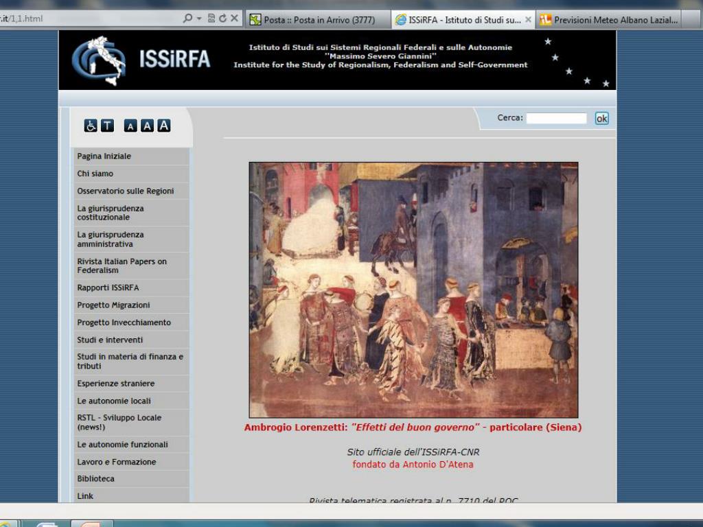Click into the Cerca search field

tap(556, 118)
